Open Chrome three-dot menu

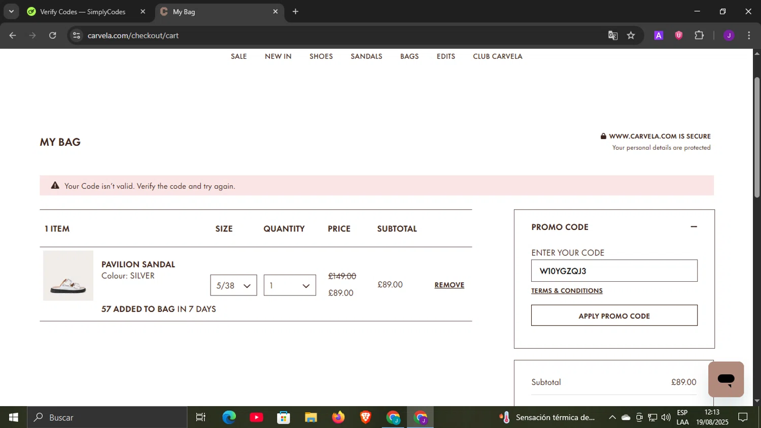[749, 36]
